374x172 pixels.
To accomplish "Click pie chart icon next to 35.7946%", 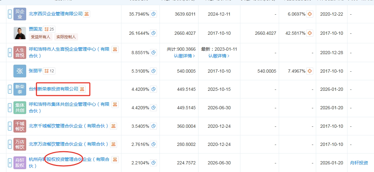I will pos(153,14).
